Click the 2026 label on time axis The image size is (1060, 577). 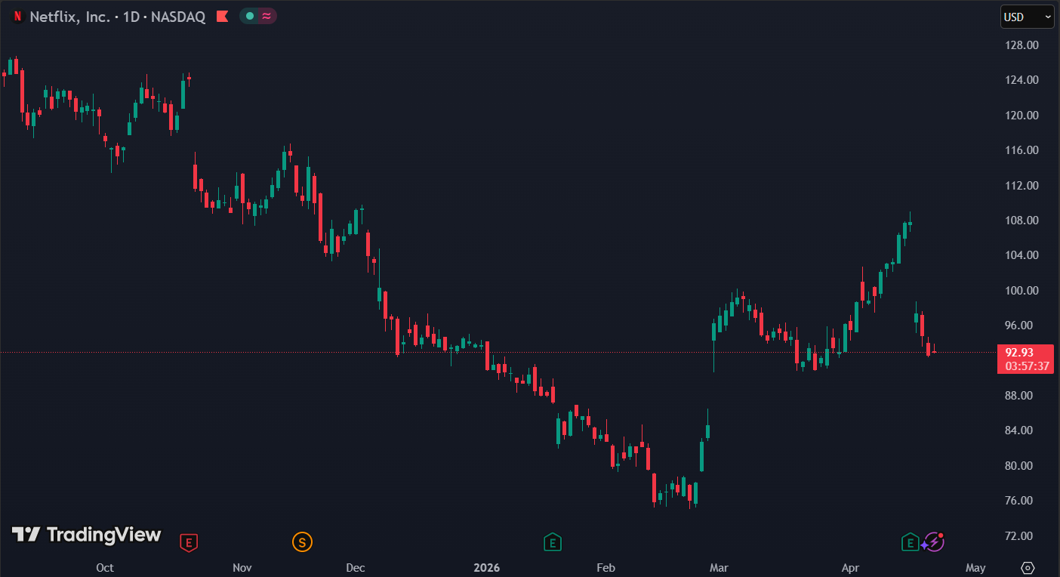[x=486, y=568]
